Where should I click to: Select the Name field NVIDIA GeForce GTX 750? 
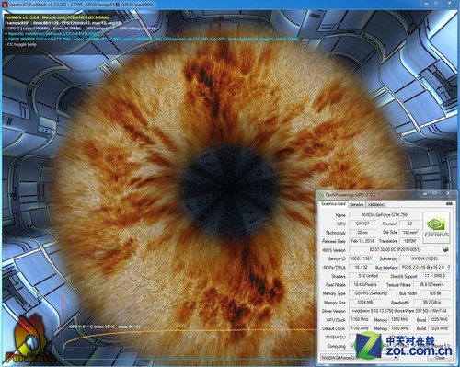tap(385, 215)
